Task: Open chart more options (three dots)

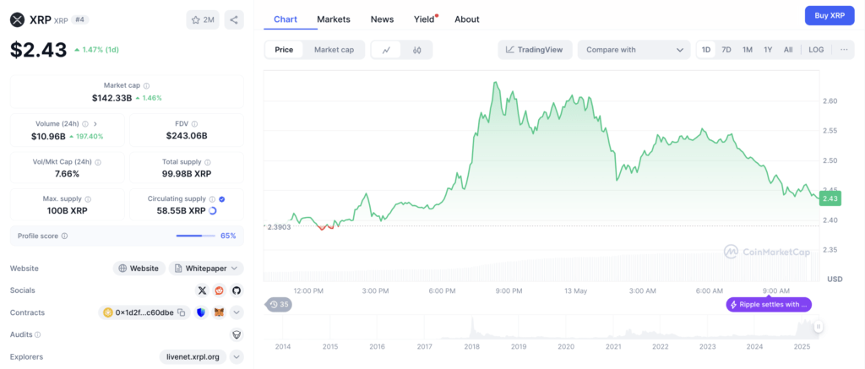Action: (844, 50)
